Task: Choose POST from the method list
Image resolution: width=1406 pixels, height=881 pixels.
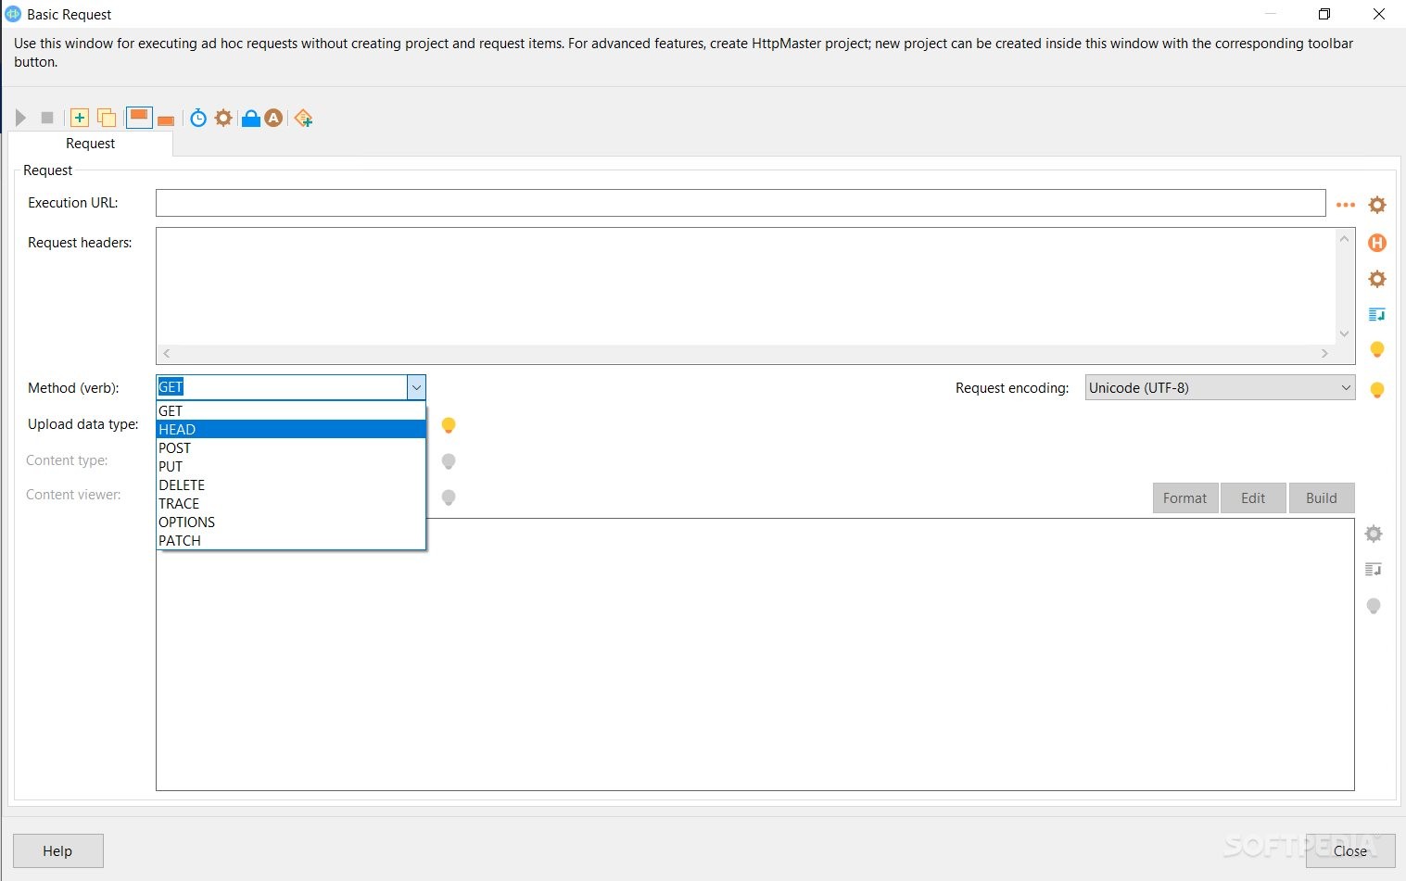Action: (x=291, y=448)
